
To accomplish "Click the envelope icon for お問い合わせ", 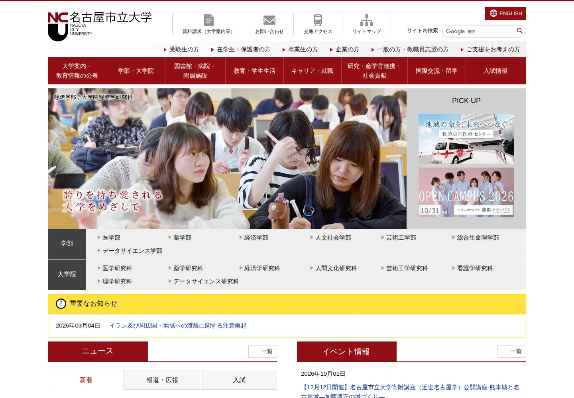I will click(269, 20).
